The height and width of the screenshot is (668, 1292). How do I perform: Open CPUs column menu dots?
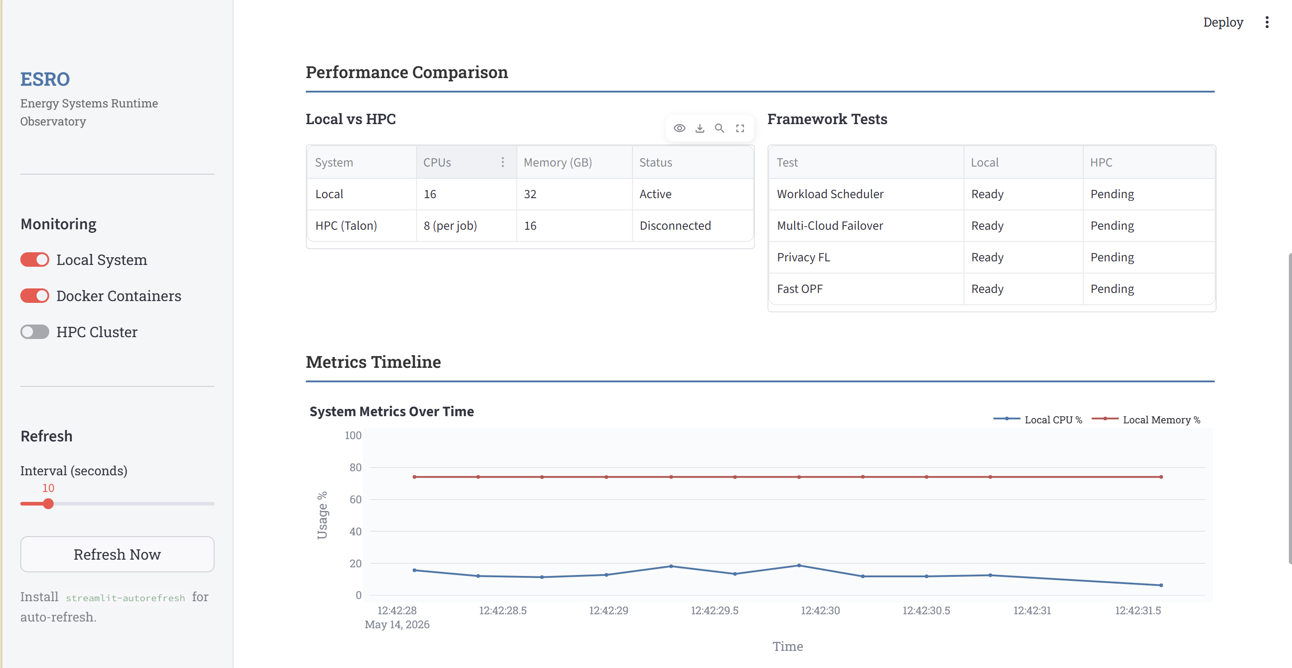tap(502, 162)
